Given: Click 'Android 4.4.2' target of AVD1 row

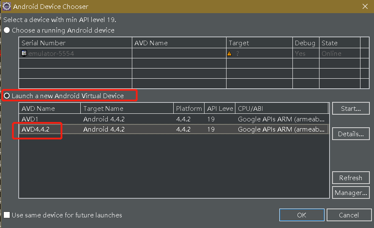Looking at the screenshot, I should click(x=104, y=119).
